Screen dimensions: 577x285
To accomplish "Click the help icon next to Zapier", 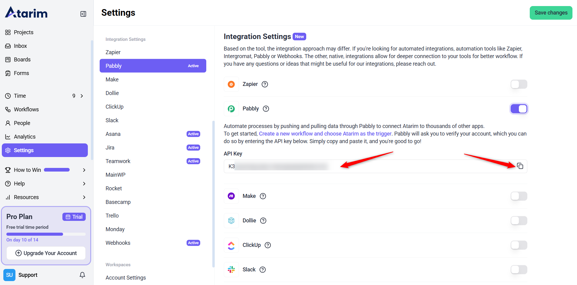I will point(265,84).
